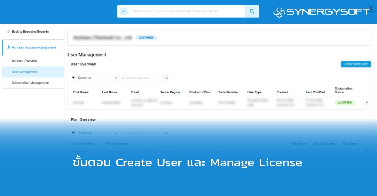Image resolution: width=377 pixels, height=196 pixels.
Task: Open Subscription Management in the sidebar
Action: 30,83
